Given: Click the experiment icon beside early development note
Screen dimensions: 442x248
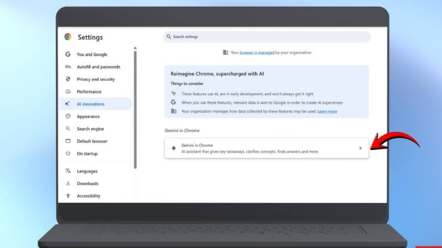Looking at the screenshot, I should [173, 93].
